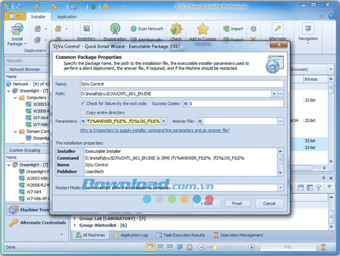Click Scan Network in the ribbon

tap(147, 29)
